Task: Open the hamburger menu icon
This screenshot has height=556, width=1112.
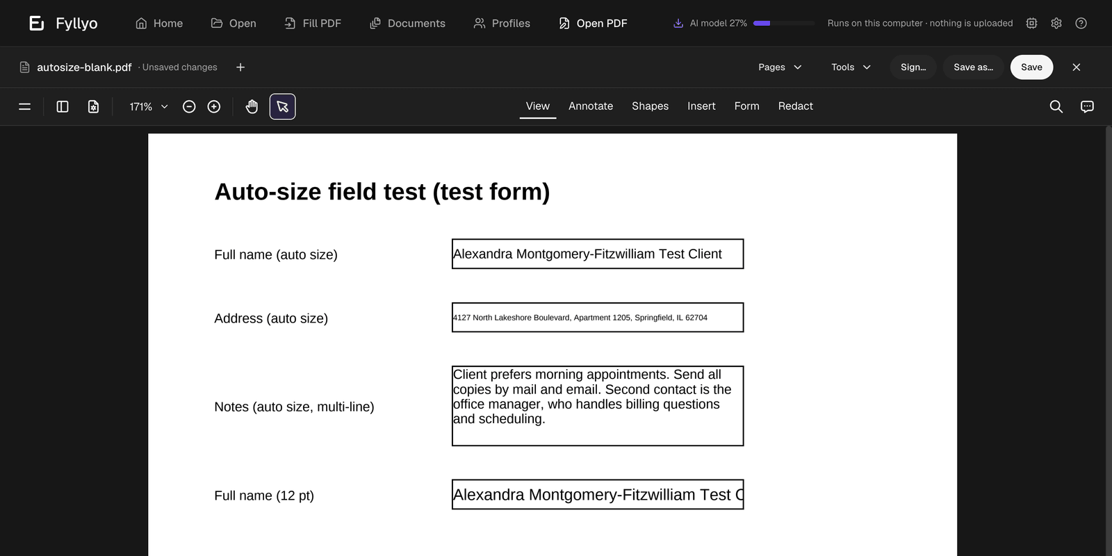Action: 24,106
